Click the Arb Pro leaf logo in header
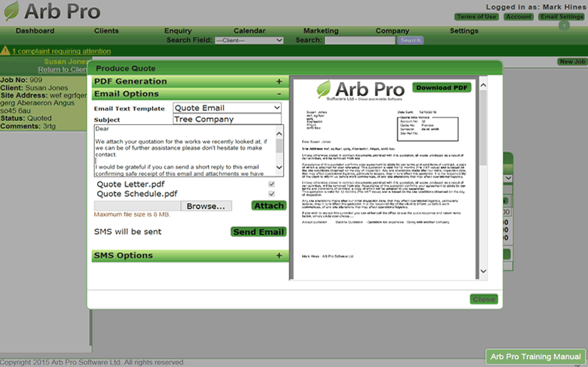The height and width of the screenshot is (367, 588). point(11,11)
